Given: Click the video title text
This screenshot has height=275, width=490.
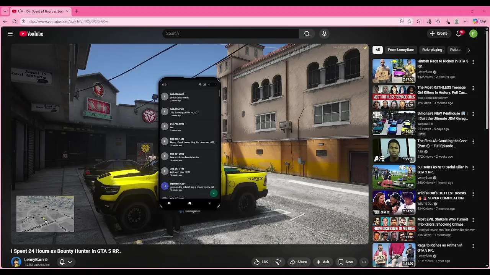Looking at the screenshot, I should click(x=66, y=251).
